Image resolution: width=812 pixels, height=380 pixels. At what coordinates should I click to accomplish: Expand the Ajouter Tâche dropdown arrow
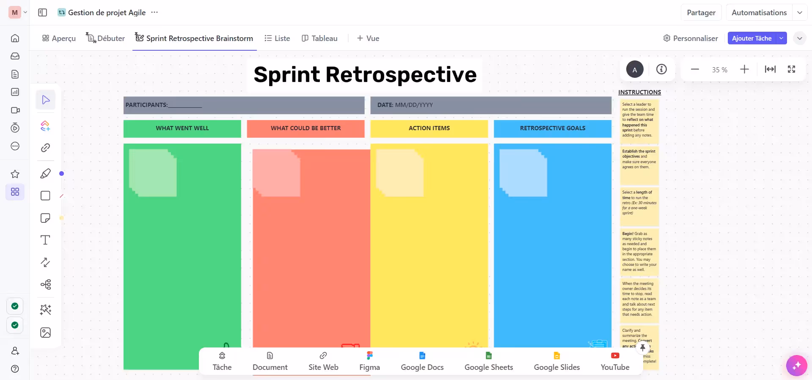pos(782,38)
